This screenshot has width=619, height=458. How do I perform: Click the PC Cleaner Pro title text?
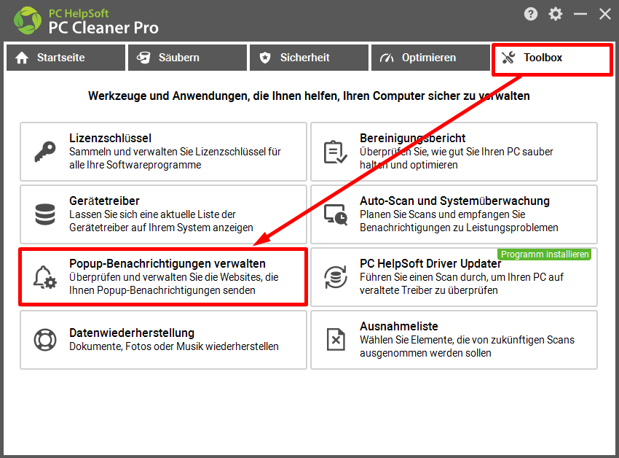[103, 28]
